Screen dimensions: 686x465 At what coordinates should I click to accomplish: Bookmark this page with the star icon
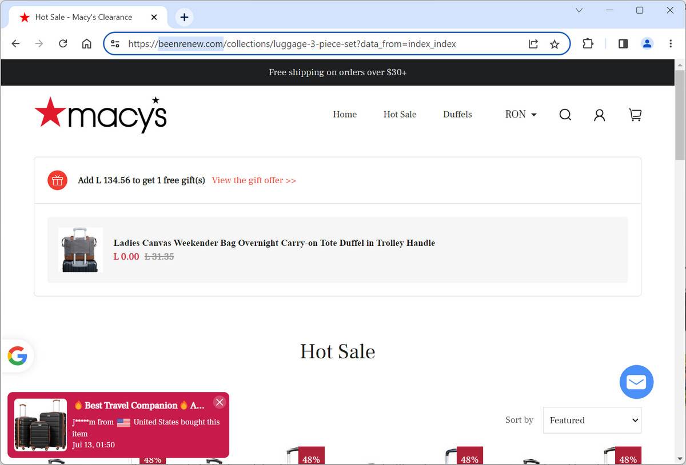pos(555,44)
